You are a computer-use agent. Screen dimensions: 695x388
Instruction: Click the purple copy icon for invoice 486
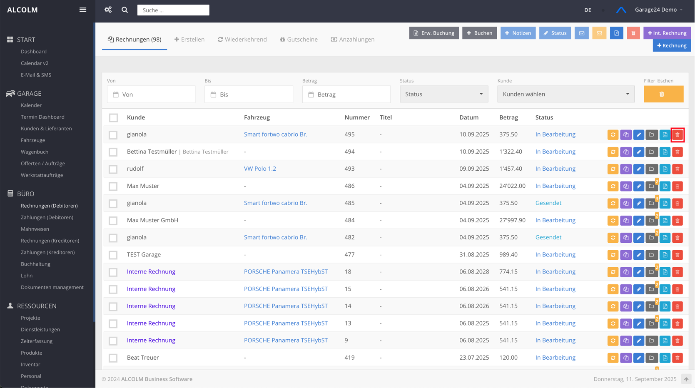(x=626, y=187)
